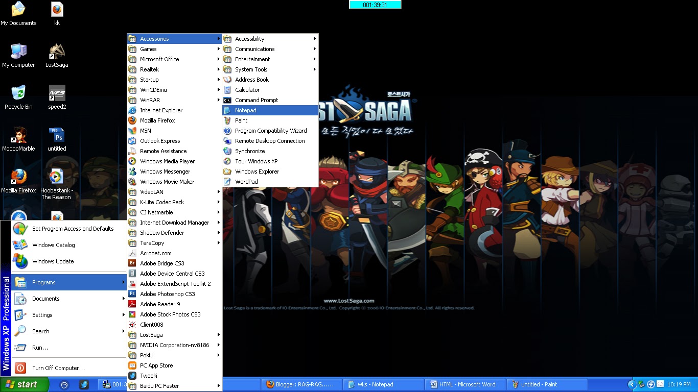698x392 pixels.
Task: Switch to HTML - Microsoft Word taskbar button
Action: click(x=465, y=384)
